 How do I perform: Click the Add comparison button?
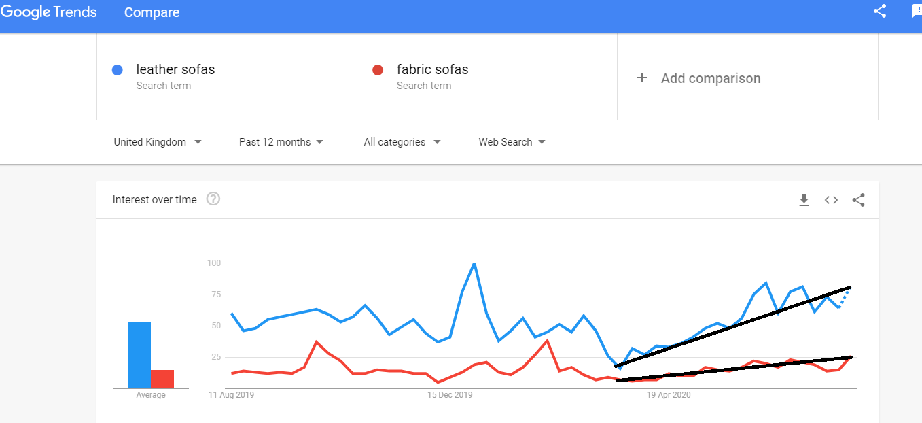710,78
